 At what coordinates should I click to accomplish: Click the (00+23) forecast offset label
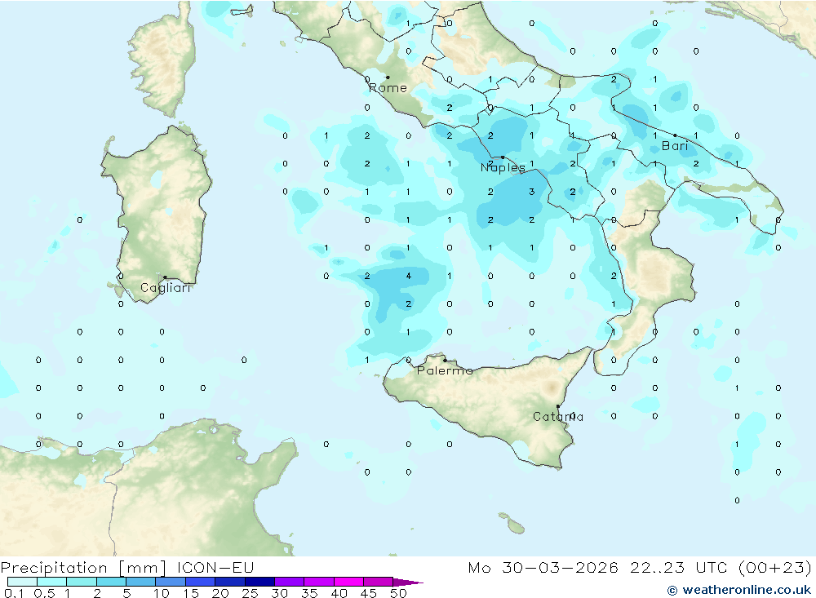click(x=775, y=568)
